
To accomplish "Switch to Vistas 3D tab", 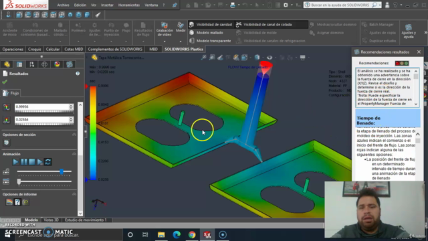I will 51,220.
